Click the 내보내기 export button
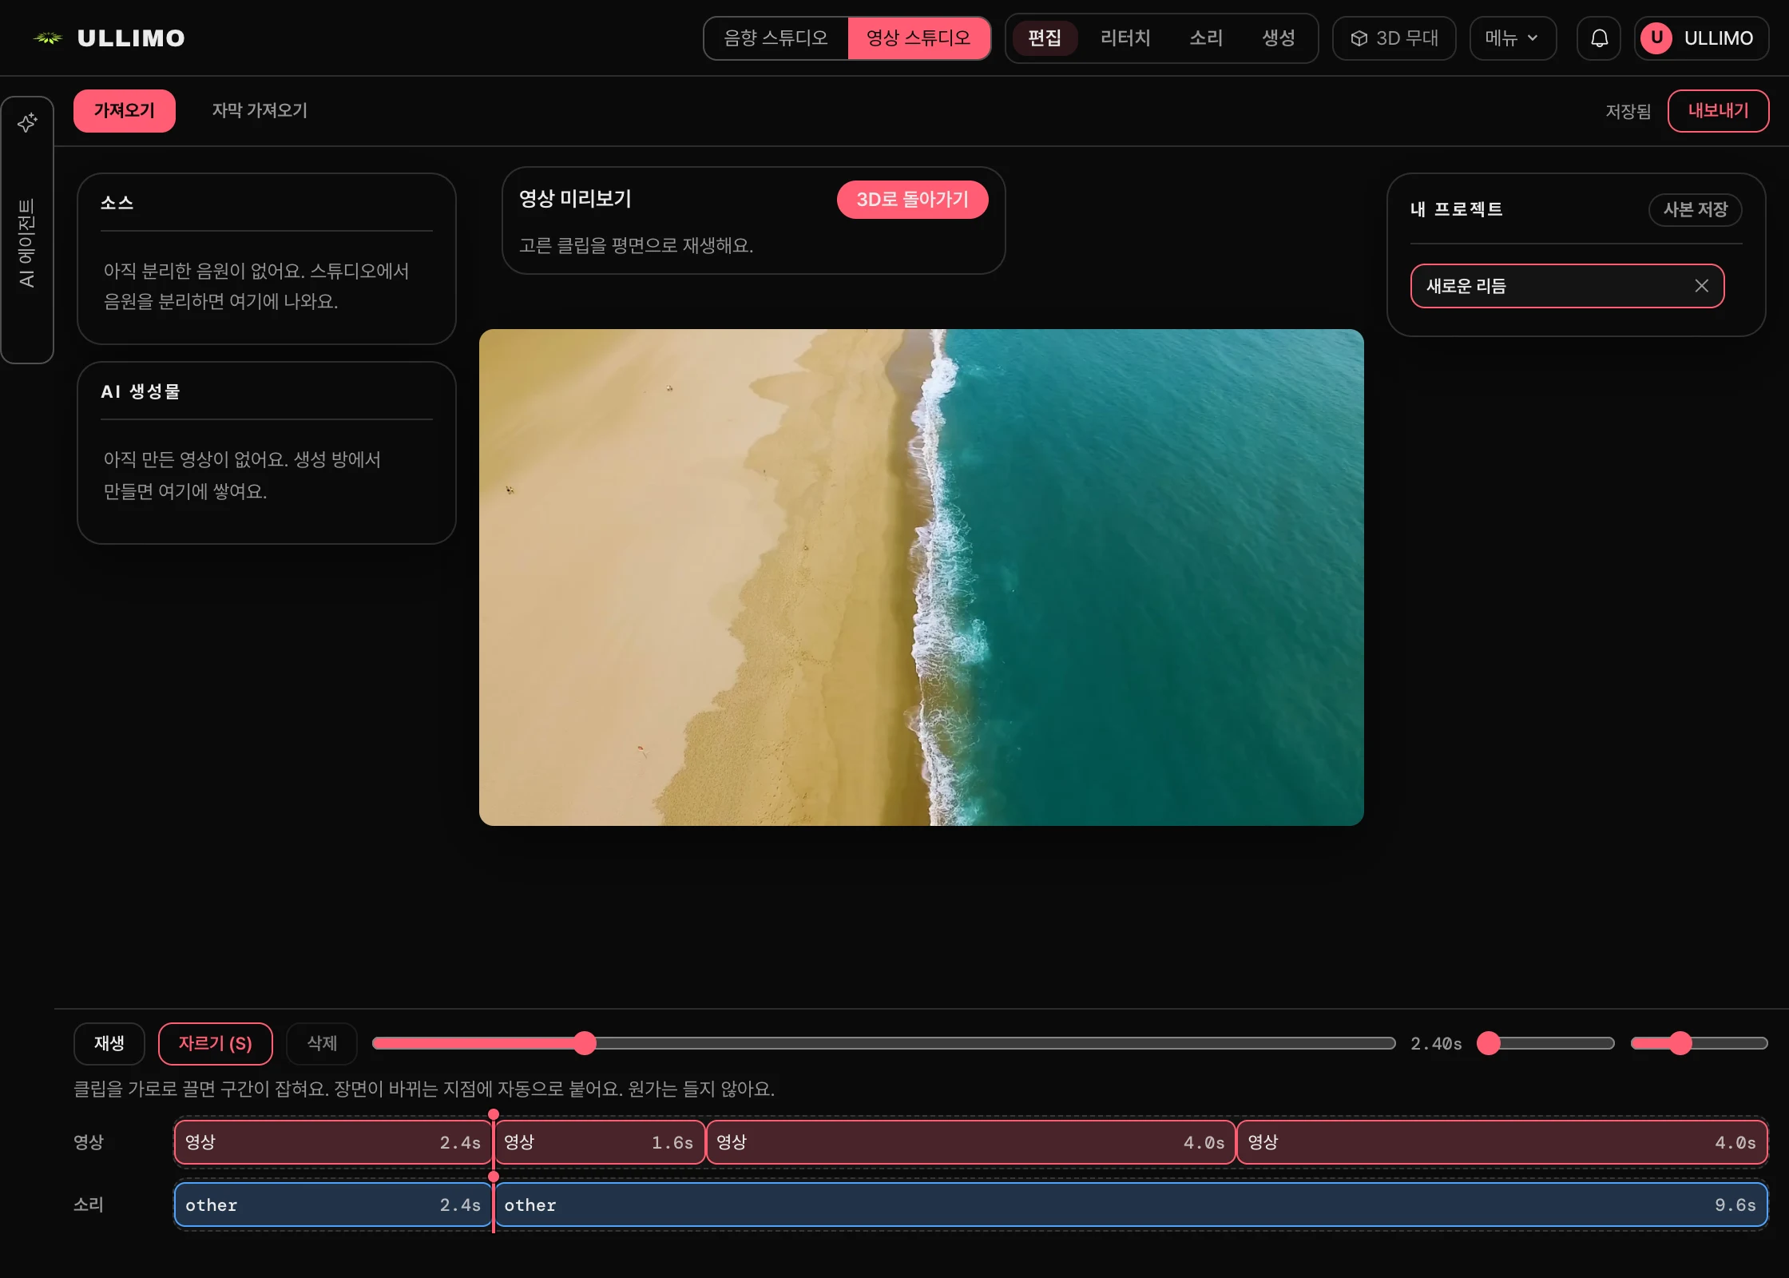 click(1718, 111)
